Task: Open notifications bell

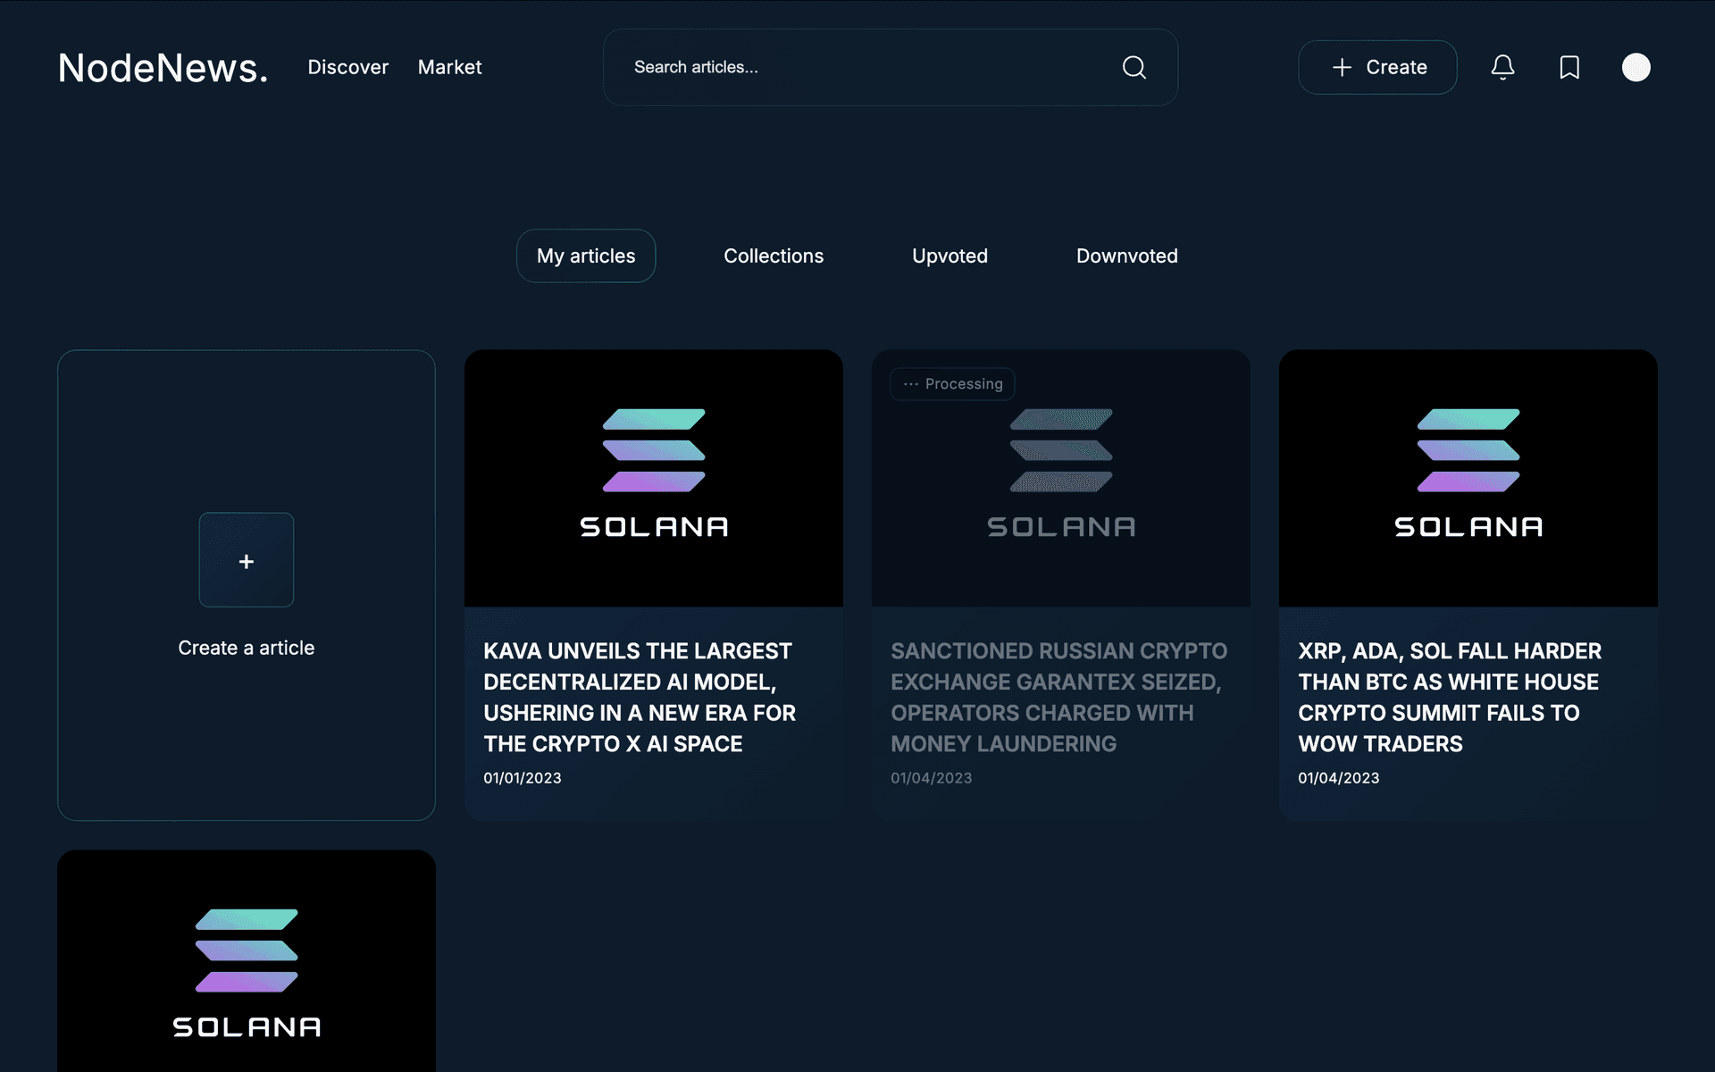Action: [x=1502, y=67]
